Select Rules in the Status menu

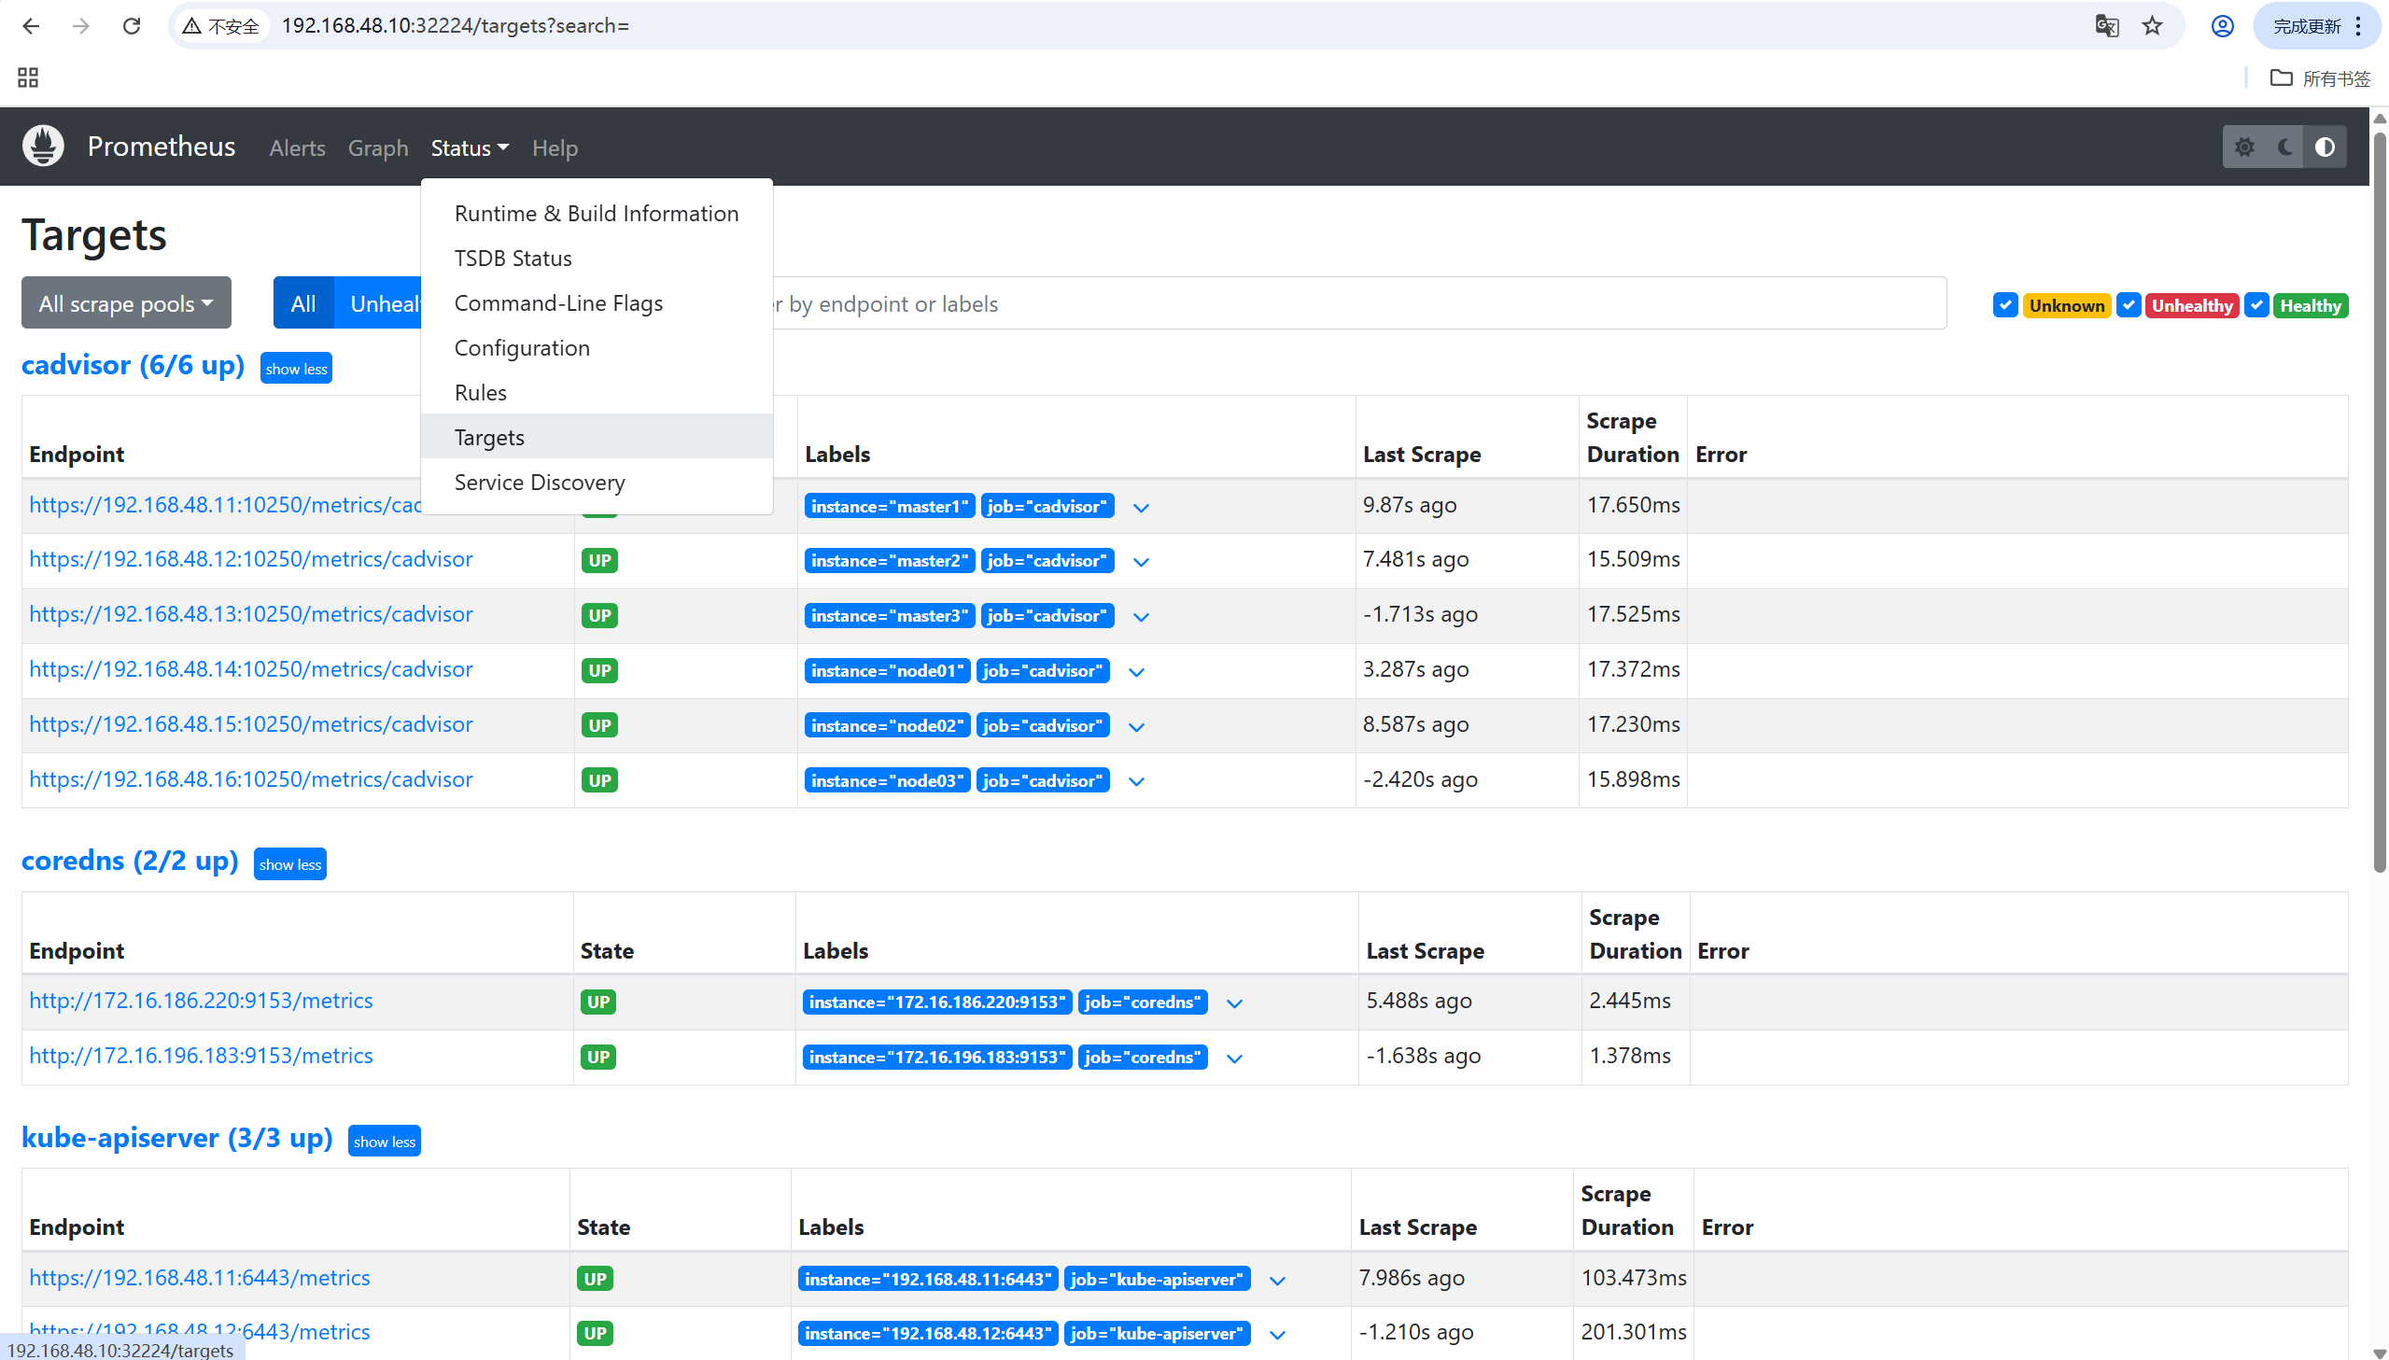(597, 392)
